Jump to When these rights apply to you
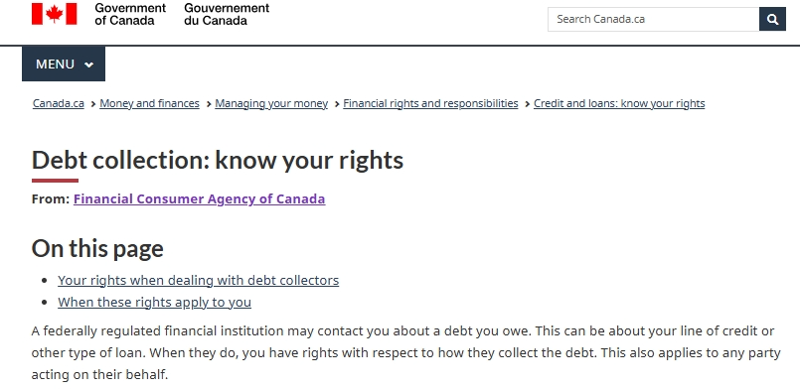 tap(154, 302)
